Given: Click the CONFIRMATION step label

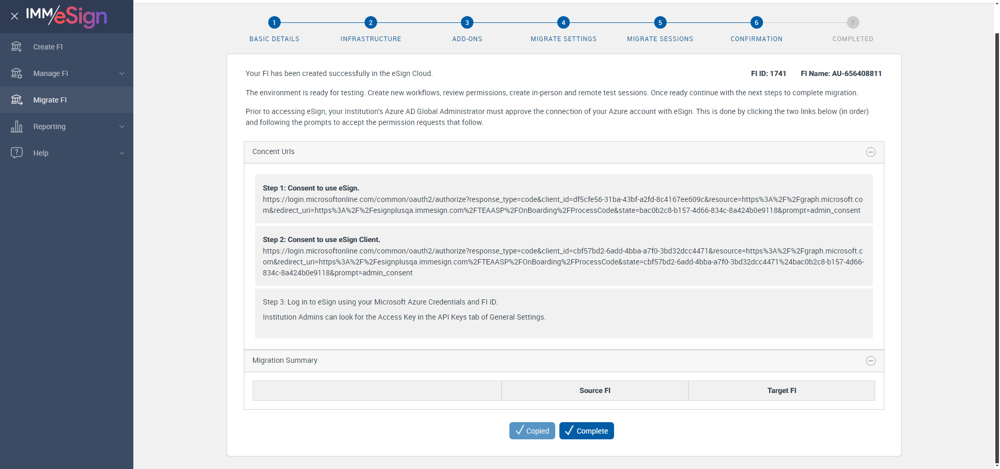Looking at the screenshot, I should (756, 39).
